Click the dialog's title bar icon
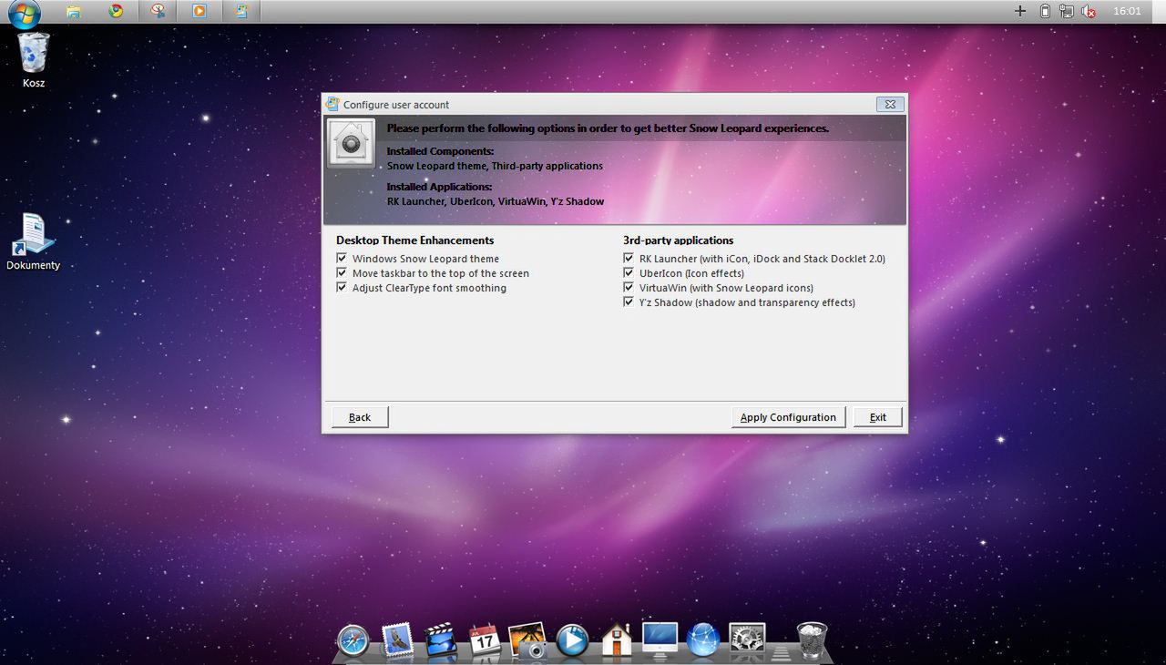Image resolution: width=1166 pixels, height=665 pixels. coord(332,104)
